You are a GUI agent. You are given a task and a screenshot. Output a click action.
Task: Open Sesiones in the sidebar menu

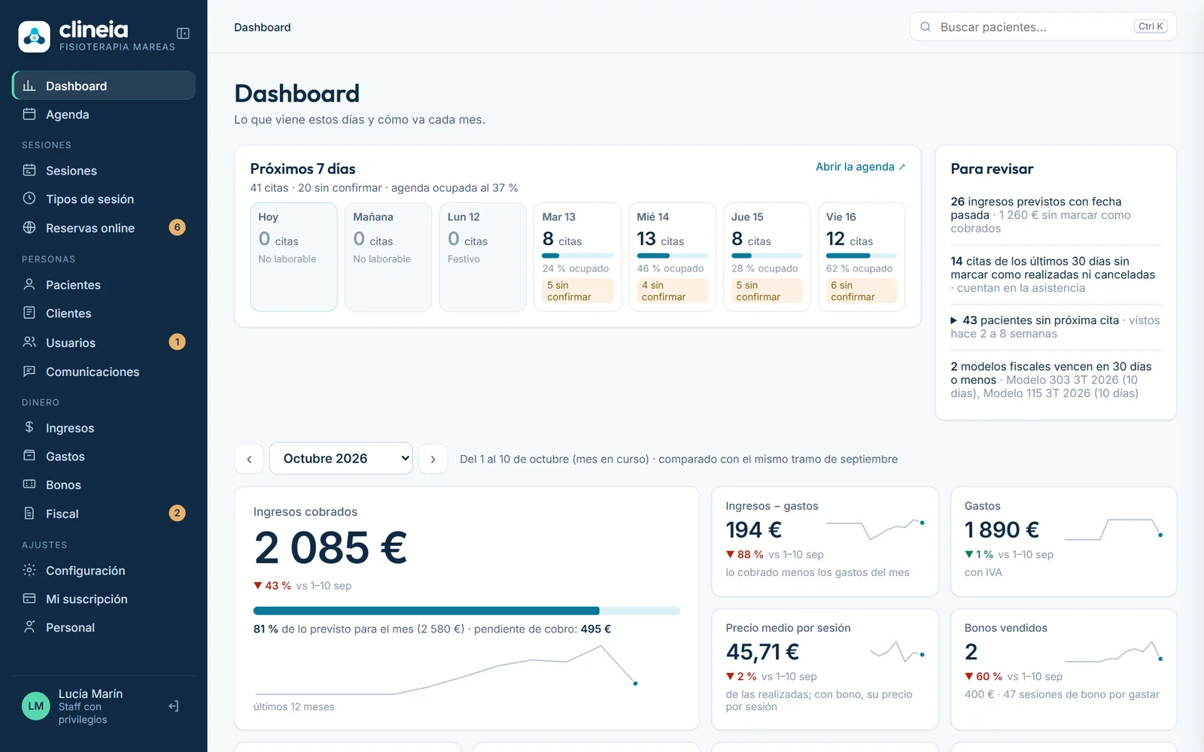tap(104, 171)
